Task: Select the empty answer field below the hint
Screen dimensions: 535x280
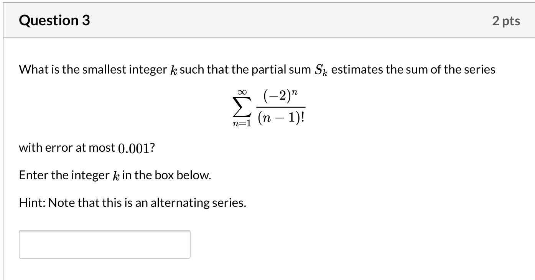Action: click(x=104, y=244)
